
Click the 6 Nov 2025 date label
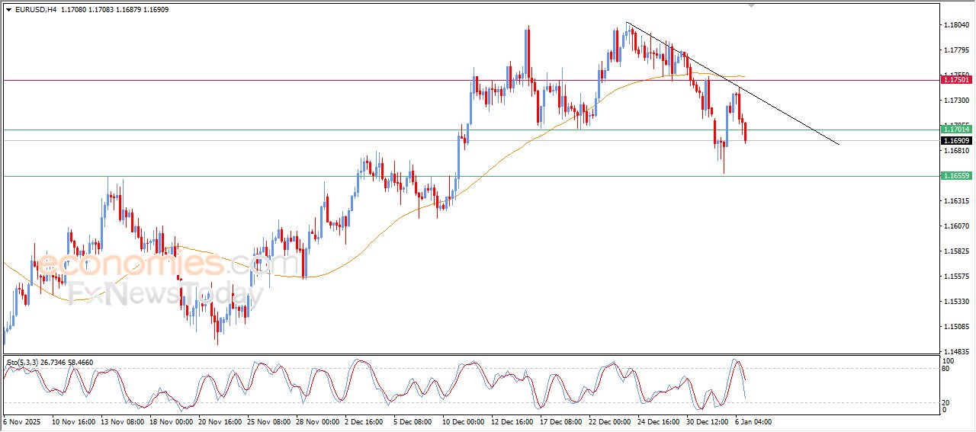click(24, 421)
